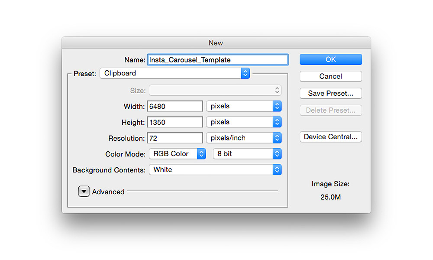This screenshot has height=260, width=433.
Task: Click the Cancel button
Action: pos(330,76)
